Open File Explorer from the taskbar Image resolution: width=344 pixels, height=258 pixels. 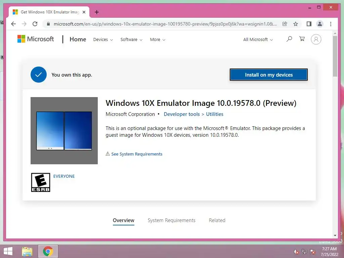pos(27,251)
